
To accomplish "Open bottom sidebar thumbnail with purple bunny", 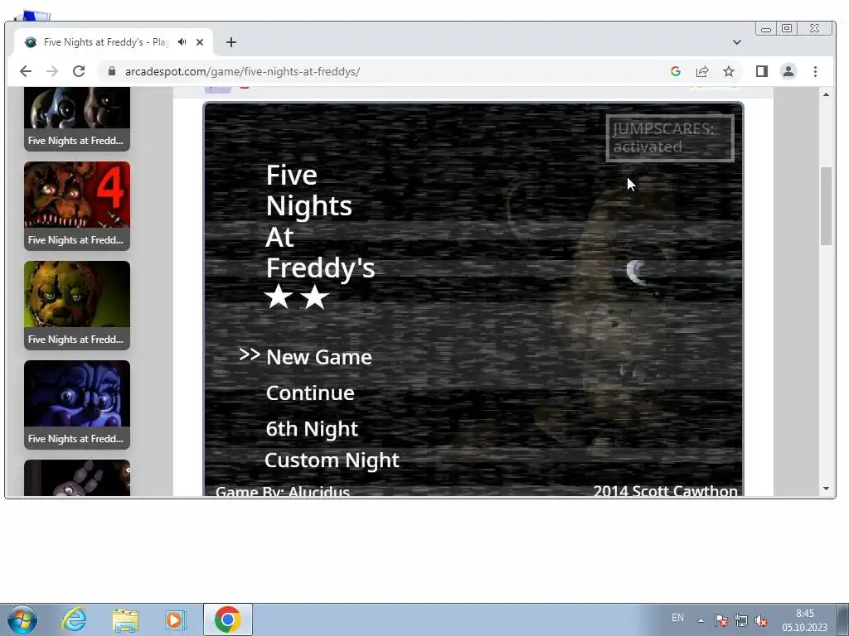I will (77, 478).
